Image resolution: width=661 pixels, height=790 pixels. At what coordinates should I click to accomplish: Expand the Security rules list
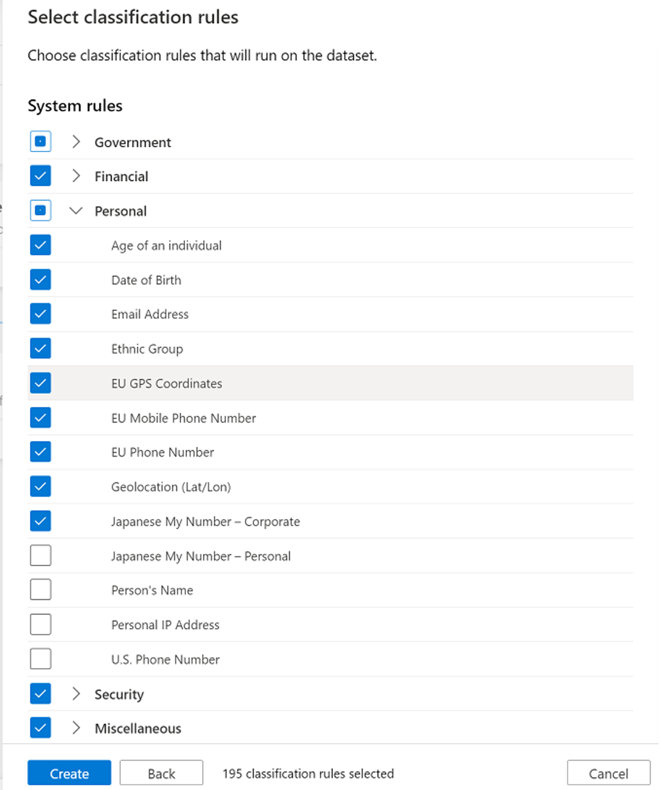coord(77,694)
